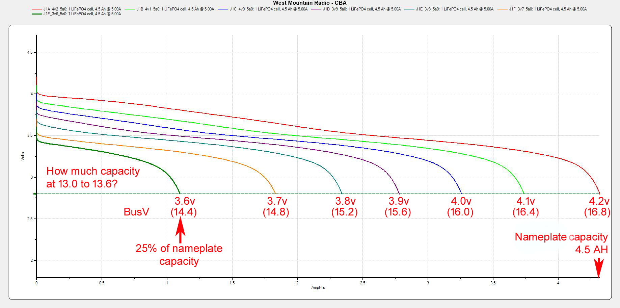The width and height of the screenshot is (620, 308).
Task: Click the AmpHrs x-axis label
Action: point(318,287)
